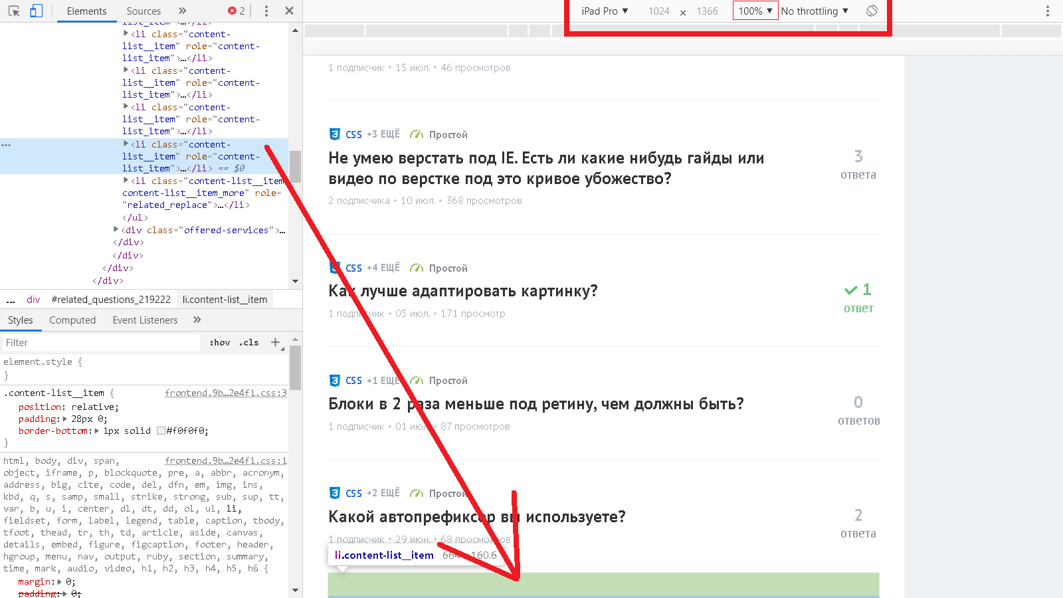Click element.style rule block
This screenshot has height=598, width=1063.
click(x=144, y=368)
